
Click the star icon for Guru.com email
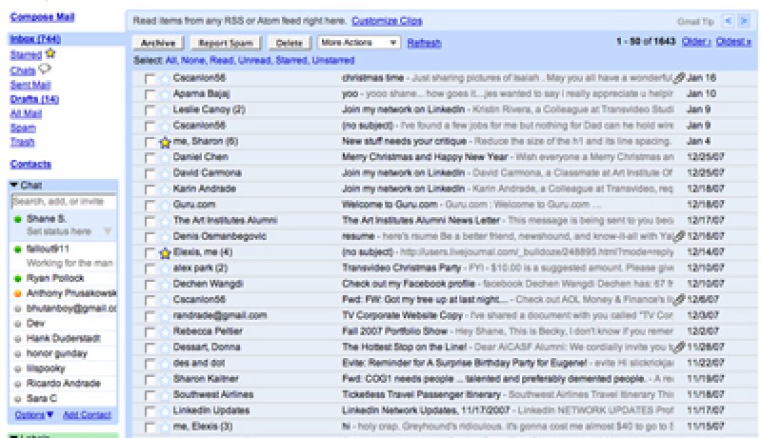tap(165, 205)
